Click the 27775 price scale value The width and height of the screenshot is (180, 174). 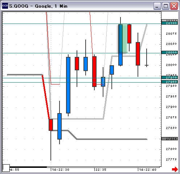[171, 159]
